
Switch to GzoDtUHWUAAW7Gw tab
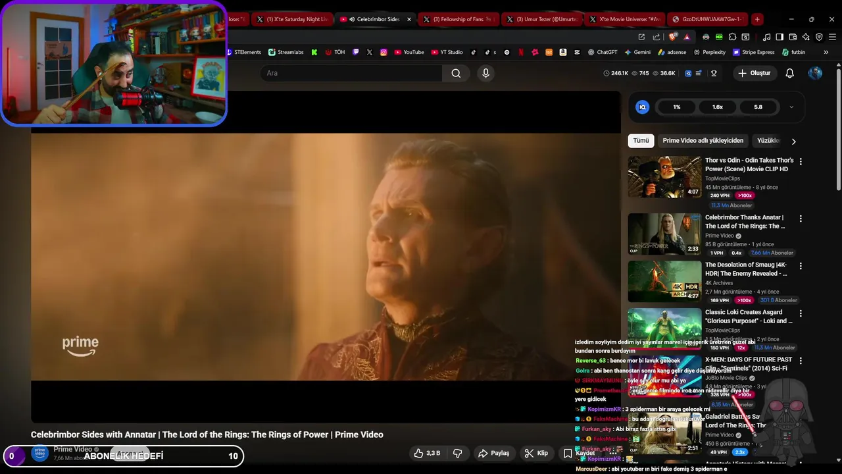(707, 19)
